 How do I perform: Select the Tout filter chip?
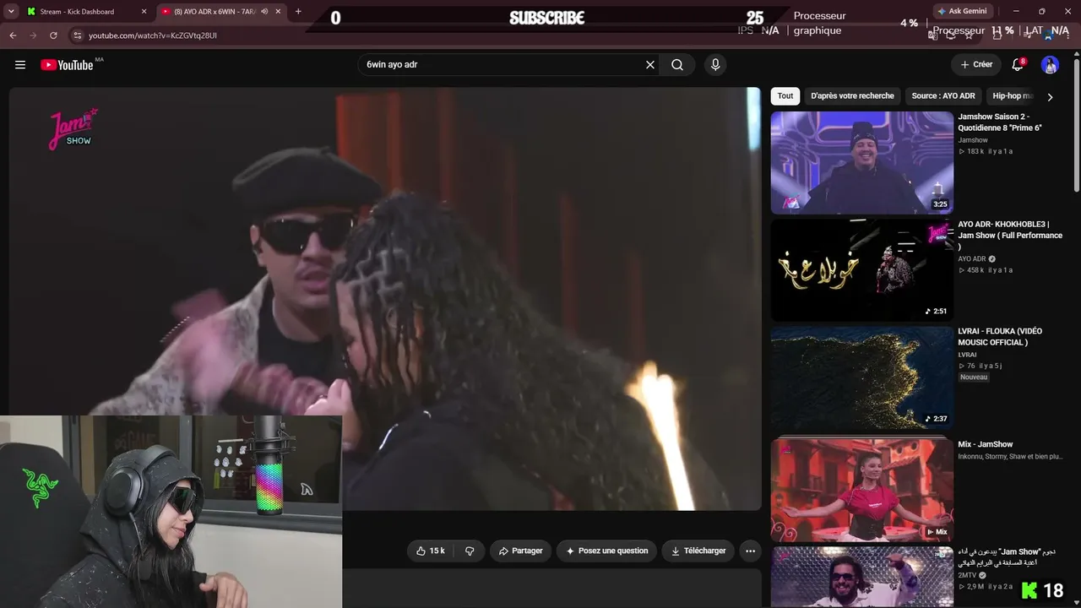point(785,96)
